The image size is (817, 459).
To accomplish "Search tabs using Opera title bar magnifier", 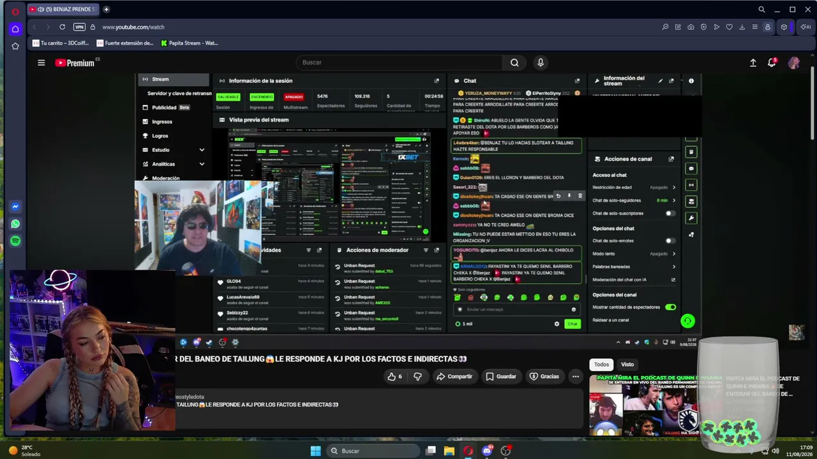I will coord(761,10).
